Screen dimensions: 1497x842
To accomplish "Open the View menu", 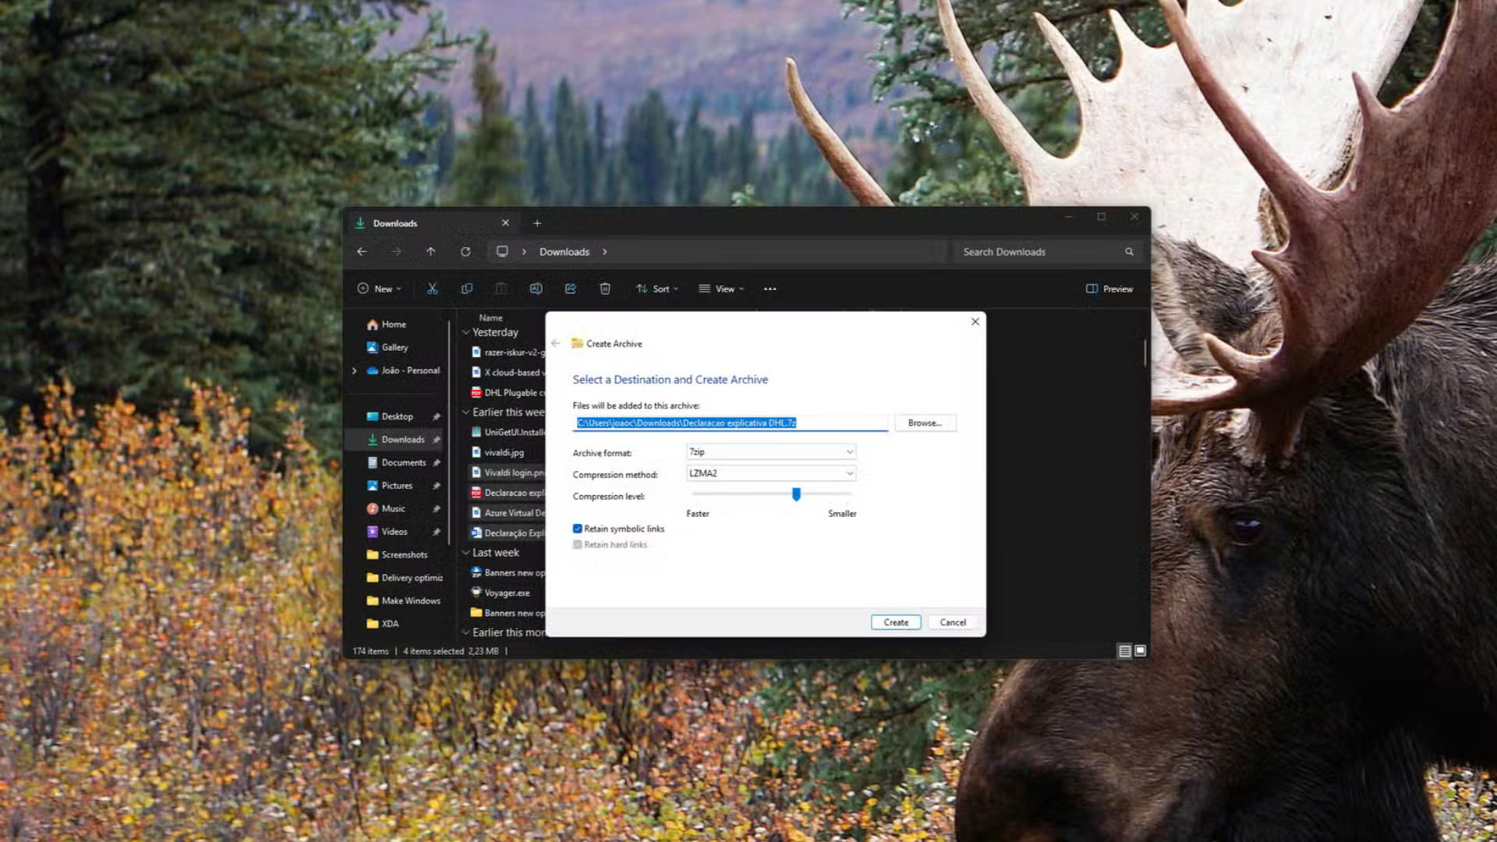I will click(721, 288).
